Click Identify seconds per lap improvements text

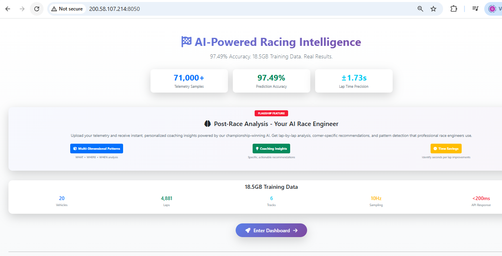[446, 157]
